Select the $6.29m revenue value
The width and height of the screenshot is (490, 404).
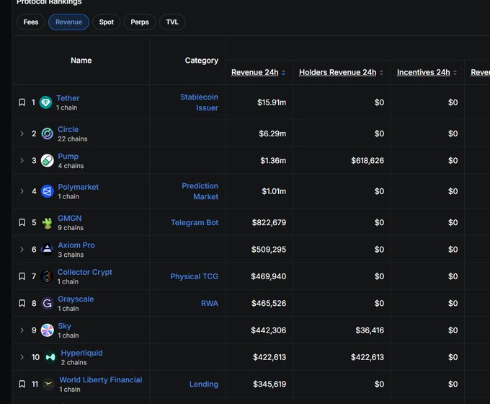(272, 133)
